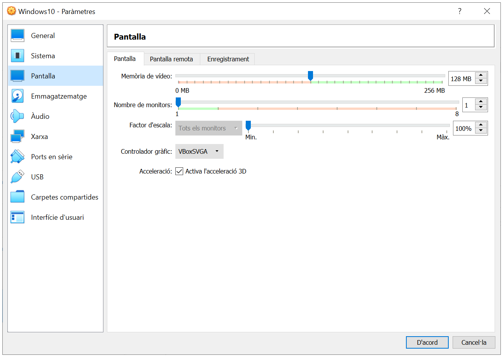This screenshot has width=502, height=356.
Task: Expand the Tots els monitors dropdown
Action: coord(208,128)
